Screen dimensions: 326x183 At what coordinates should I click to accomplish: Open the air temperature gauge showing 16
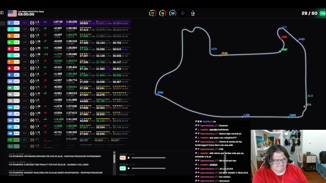(162, 13)
